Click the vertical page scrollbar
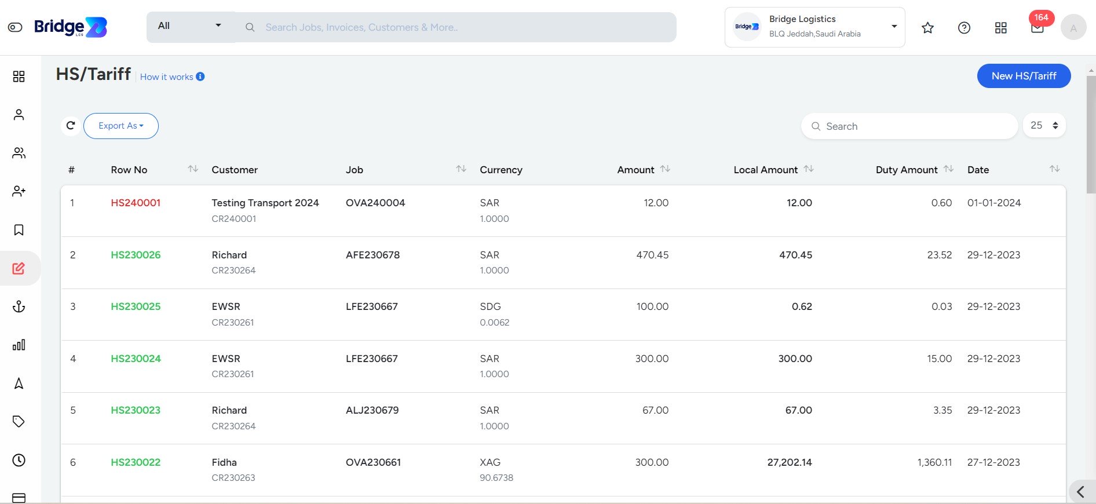This screenshot has height=504, width=1096. (1091, 133)
